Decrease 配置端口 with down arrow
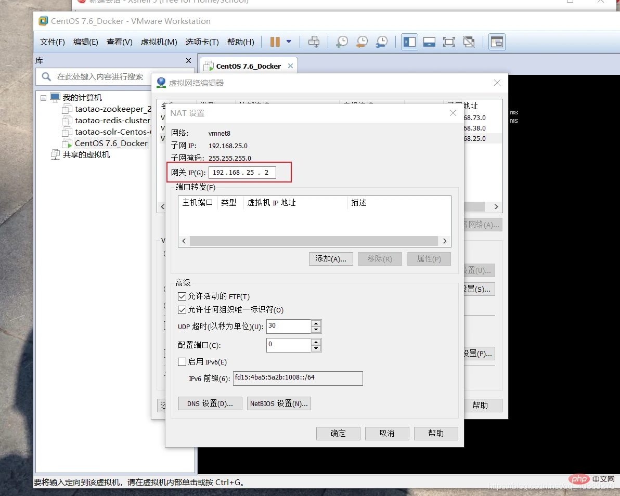This screenshot has width=620, height=496. tap(316, 348)
